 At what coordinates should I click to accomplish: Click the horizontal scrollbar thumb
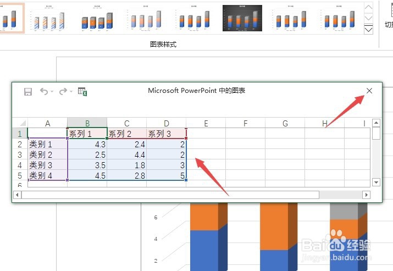pyautogui.click(x=170, y=195)
